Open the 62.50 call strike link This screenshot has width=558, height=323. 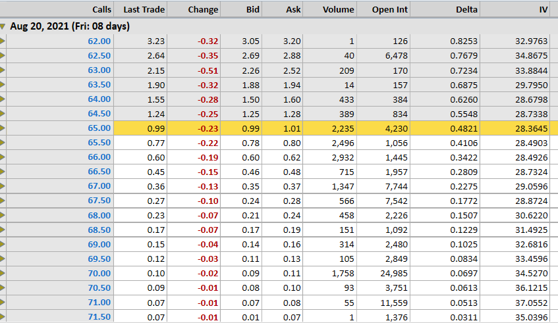pos(99,56)
